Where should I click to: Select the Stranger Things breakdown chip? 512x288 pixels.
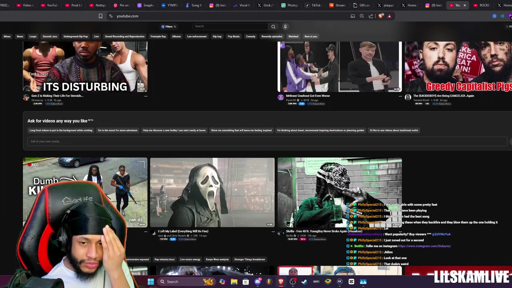[x=250, y=260]
